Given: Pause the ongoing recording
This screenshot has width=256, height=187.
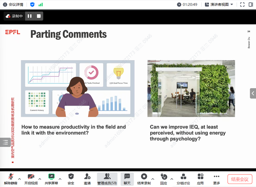Looking at the screenshot, I should click(x=30, y=16).
